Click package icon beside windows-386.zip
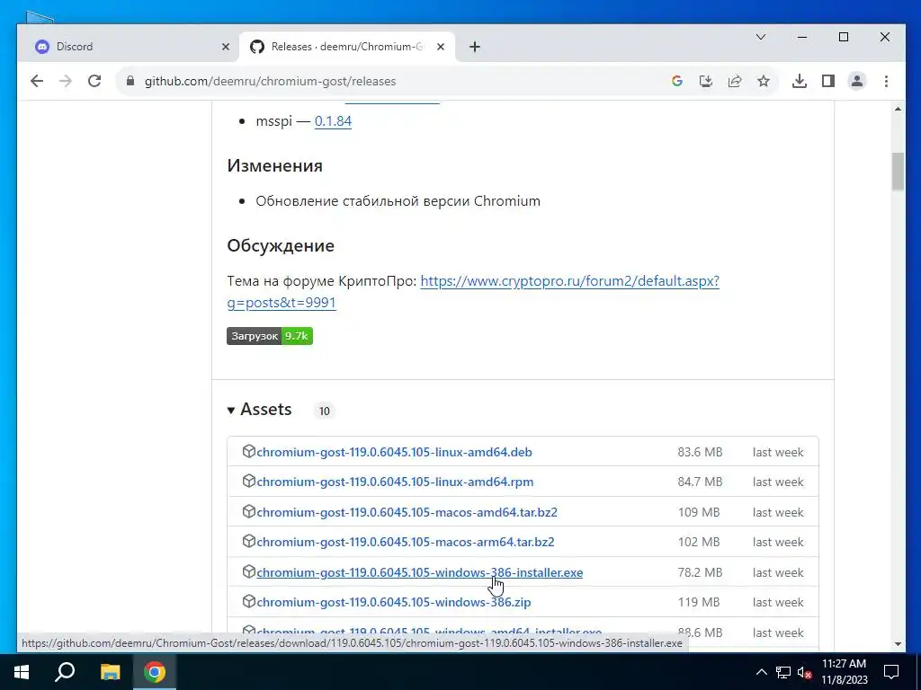 pos(249,601)
